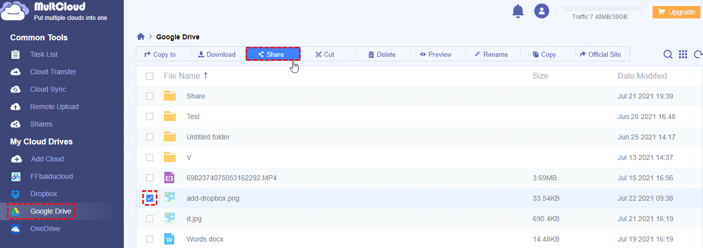Click Cut in toolbar
This screenshot has width=703, height=248.
(325, 54)
